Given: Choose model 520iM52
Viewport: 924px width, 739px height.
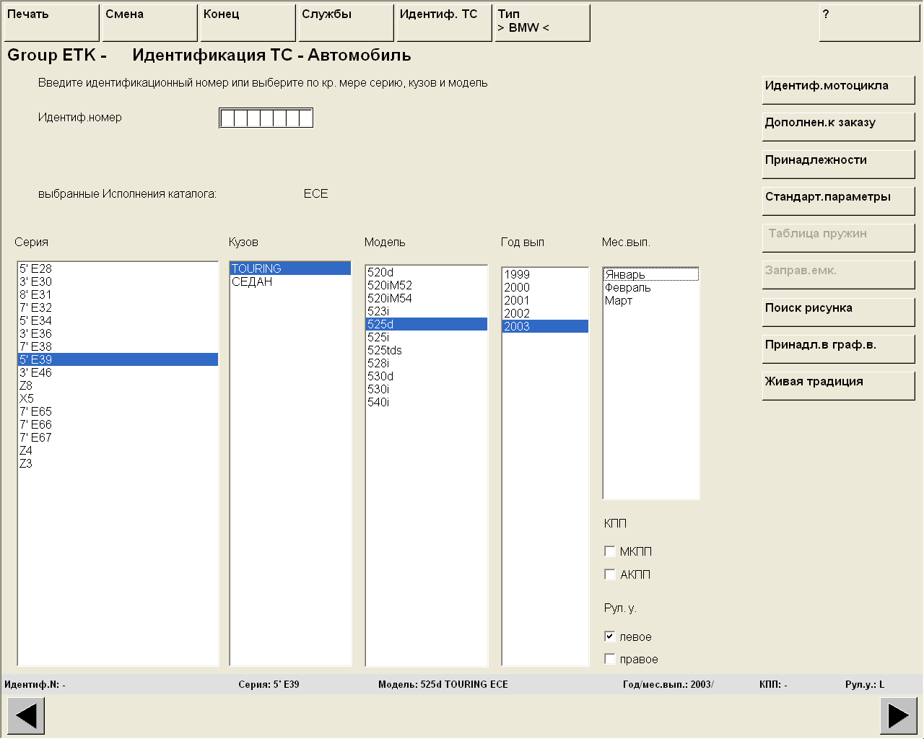Looking at the screenshot, I should (427, 285).
